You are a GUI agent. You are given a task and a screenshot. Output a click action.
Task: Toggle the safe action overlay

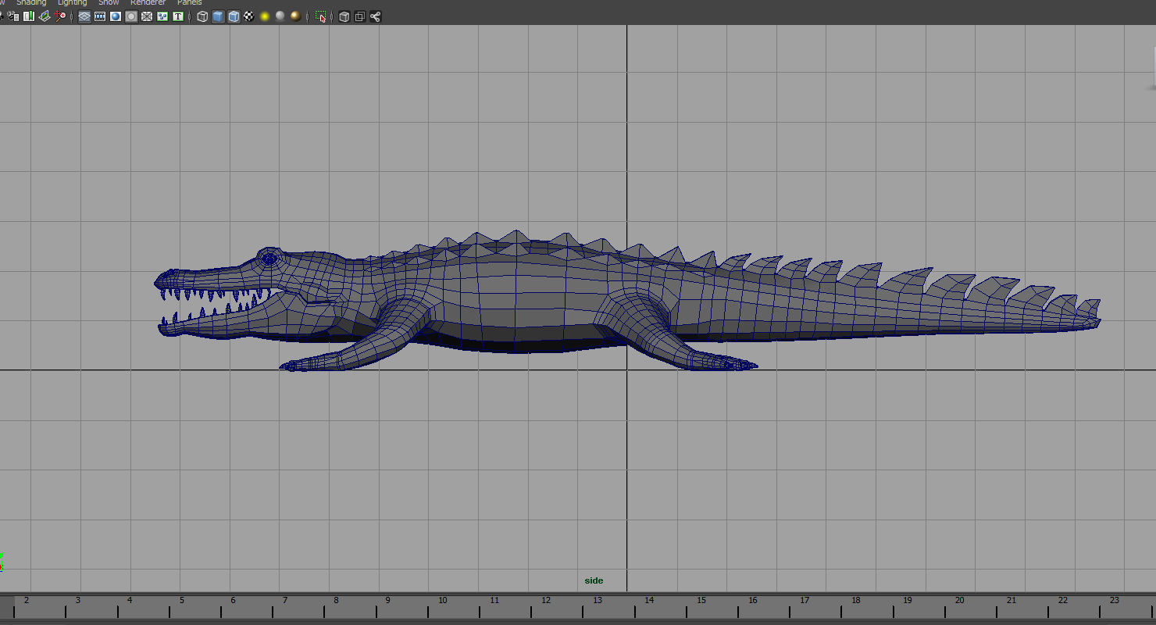point(162,16)
